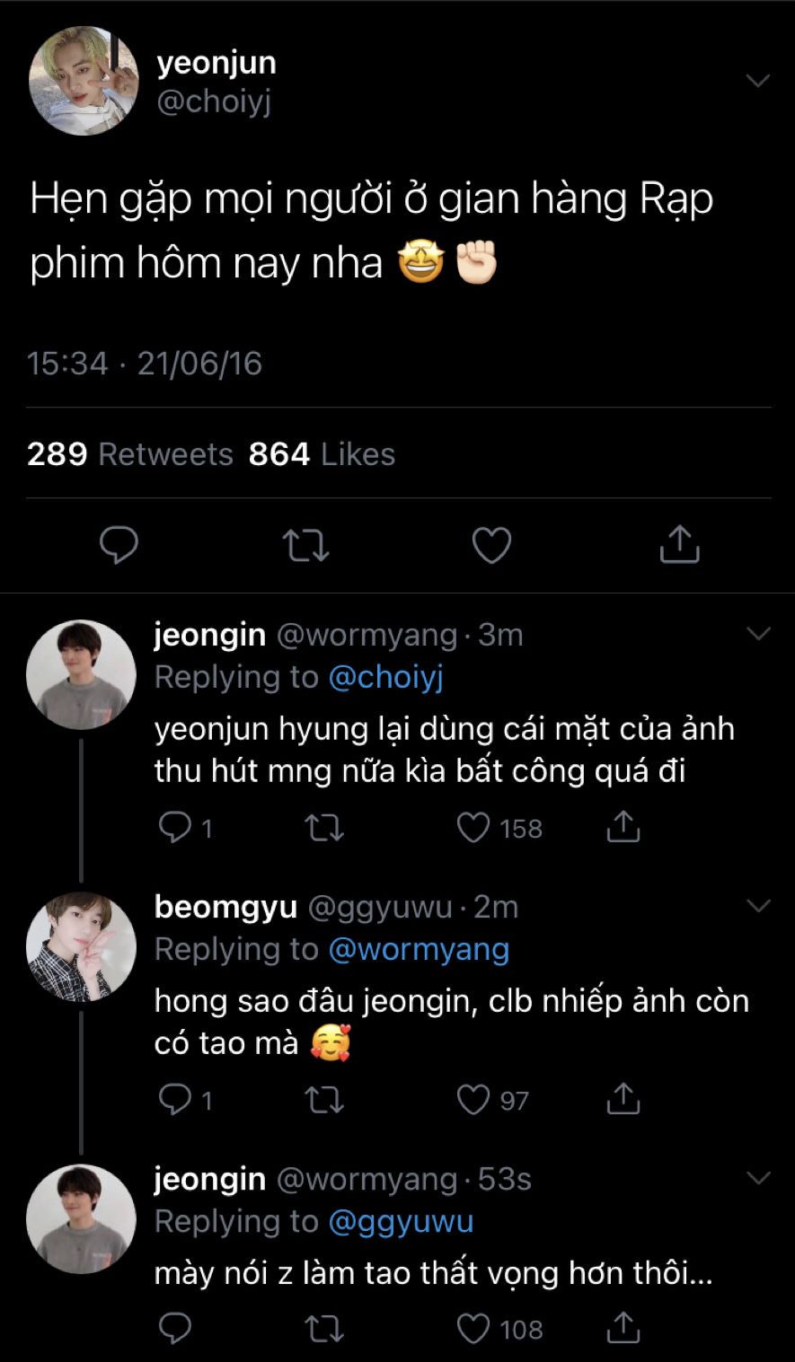Like beomgyu's reply with 97 likes
795x1362 pixels.
473,1100
